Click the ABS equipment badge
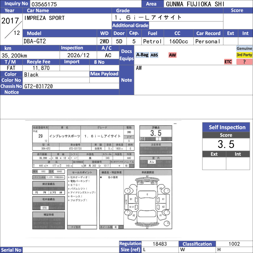The image size is (253, 253). pyautogui.click(x=154, y=55)
